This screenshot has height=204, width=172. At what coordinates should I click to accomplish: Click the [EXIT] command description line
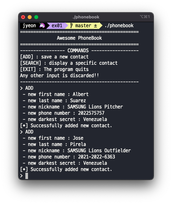(x=54, y=69)
